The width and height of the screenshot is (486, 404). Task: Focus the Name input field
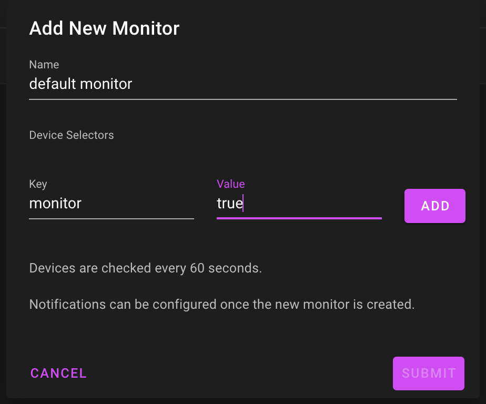click(242, 84)
